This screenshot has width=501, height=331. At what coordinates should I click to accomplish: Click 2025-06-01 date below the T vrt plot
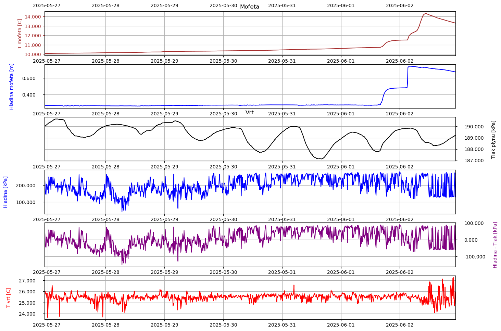(341, 325)
